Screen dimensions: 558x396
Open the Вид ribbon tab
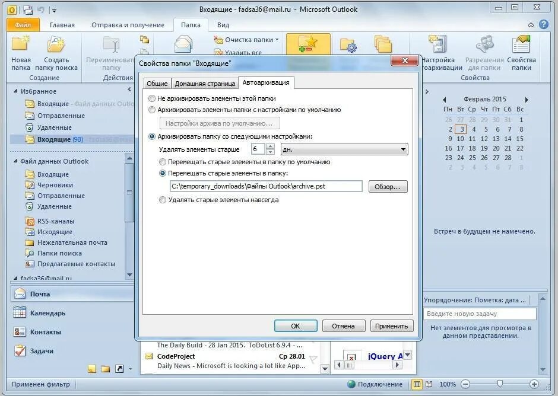click(x=223, y=25)
